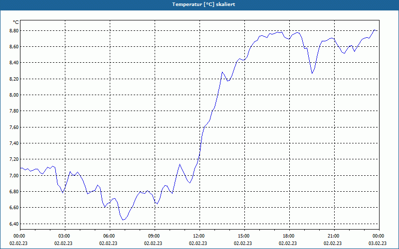Pick the 8,20 y-axis value
Image resolution: width=399 pixels, height=249 pixels.
coord(14,79)
